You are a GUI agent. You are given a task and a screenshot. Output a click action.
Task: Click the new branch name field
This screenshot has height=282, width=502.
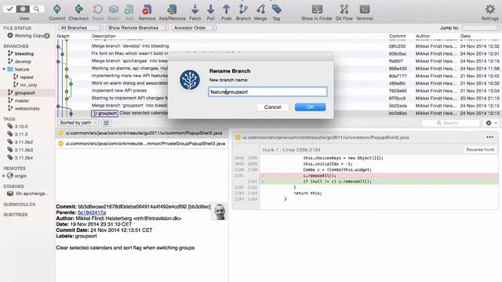[x=267, y=92]
